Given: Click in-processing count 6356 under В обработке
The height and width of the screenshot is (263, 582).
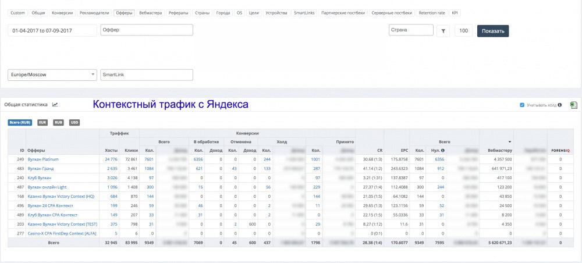Looking at the screenshot, I should point(198,159).
